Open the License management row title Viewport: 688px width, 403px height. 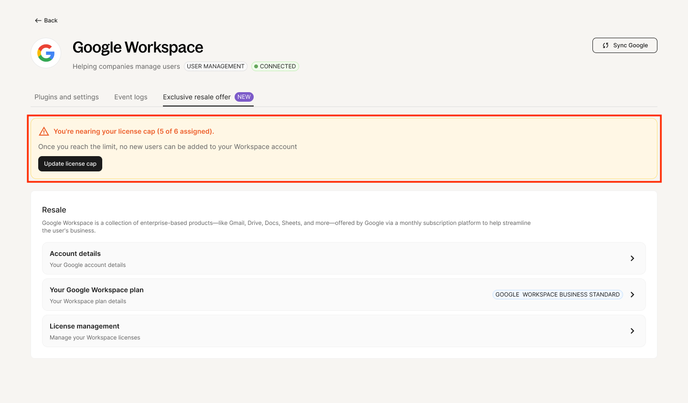[x=85, y=326]
